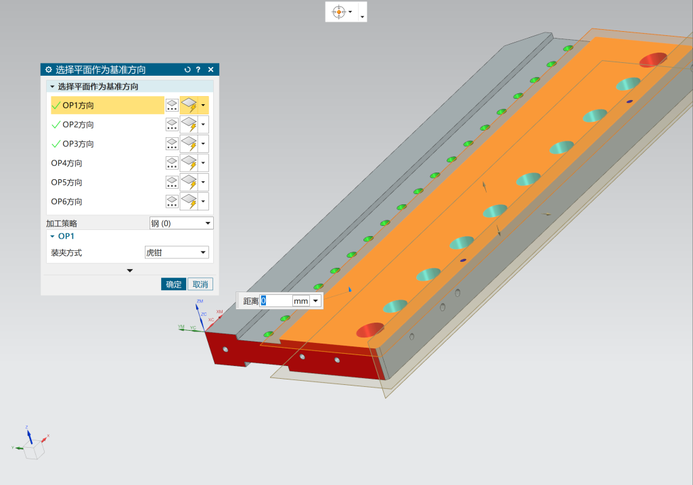693x485 pixels.
Task: Click the 距离 distance input field
Action: pyautogui.click(x=275, y=301)
